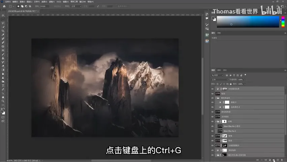Screen dimensions: 287x162
Task: Open the Fill 100% dropdown arrow
Action: pos(245,84)
